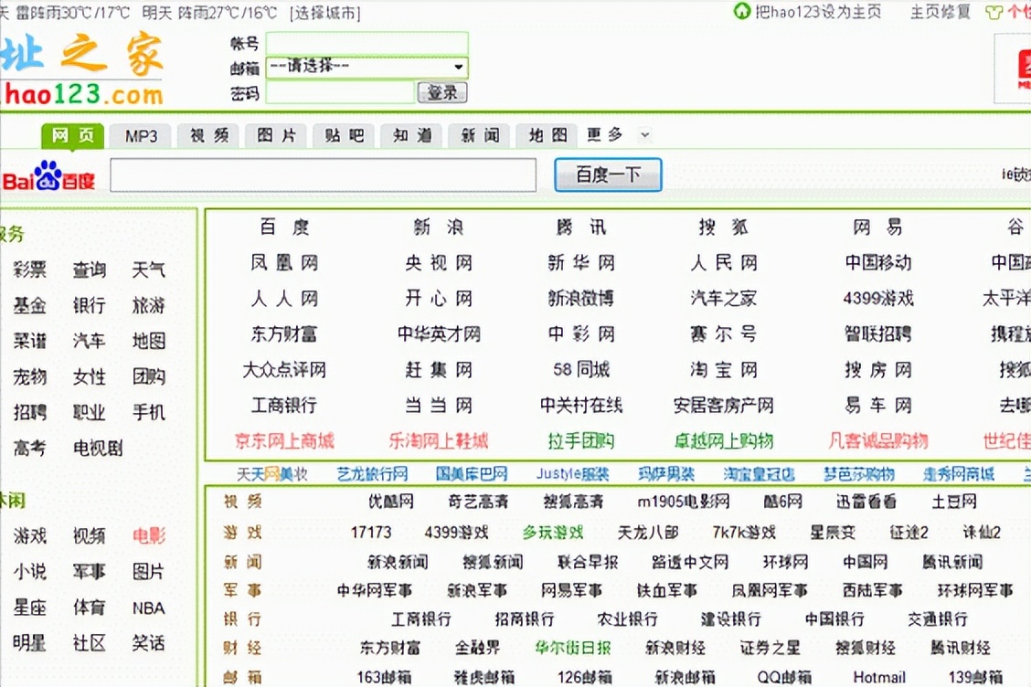Image resolution: width=1031 pixels, height=687 pixels.
Task: Open 招商银行 in the 银行 row
Action: click(x=525, y=619)
